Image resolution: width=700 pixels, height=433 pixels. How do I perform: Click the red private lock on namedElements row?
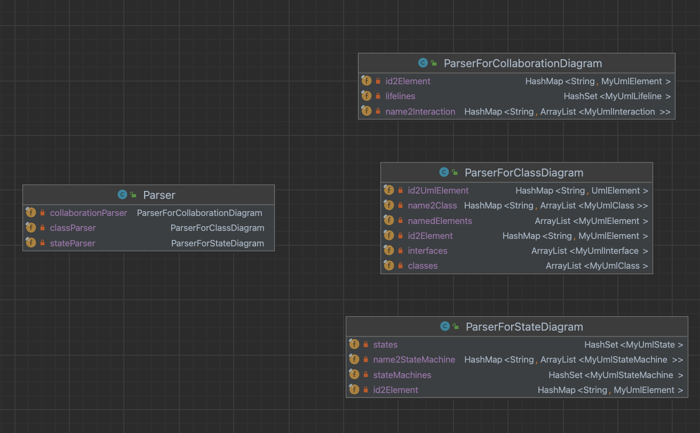pos(401,221)
